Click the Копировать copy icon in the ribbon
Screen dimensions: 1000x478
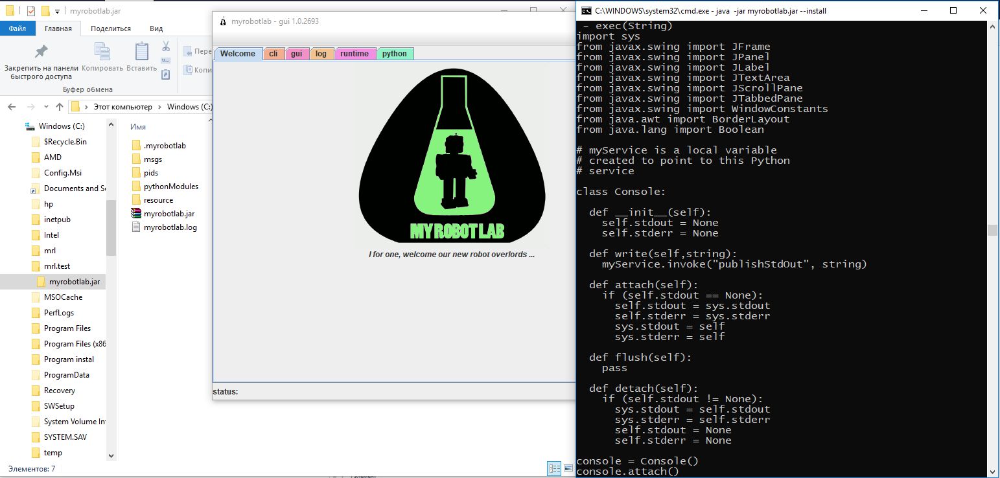(102, 52)
